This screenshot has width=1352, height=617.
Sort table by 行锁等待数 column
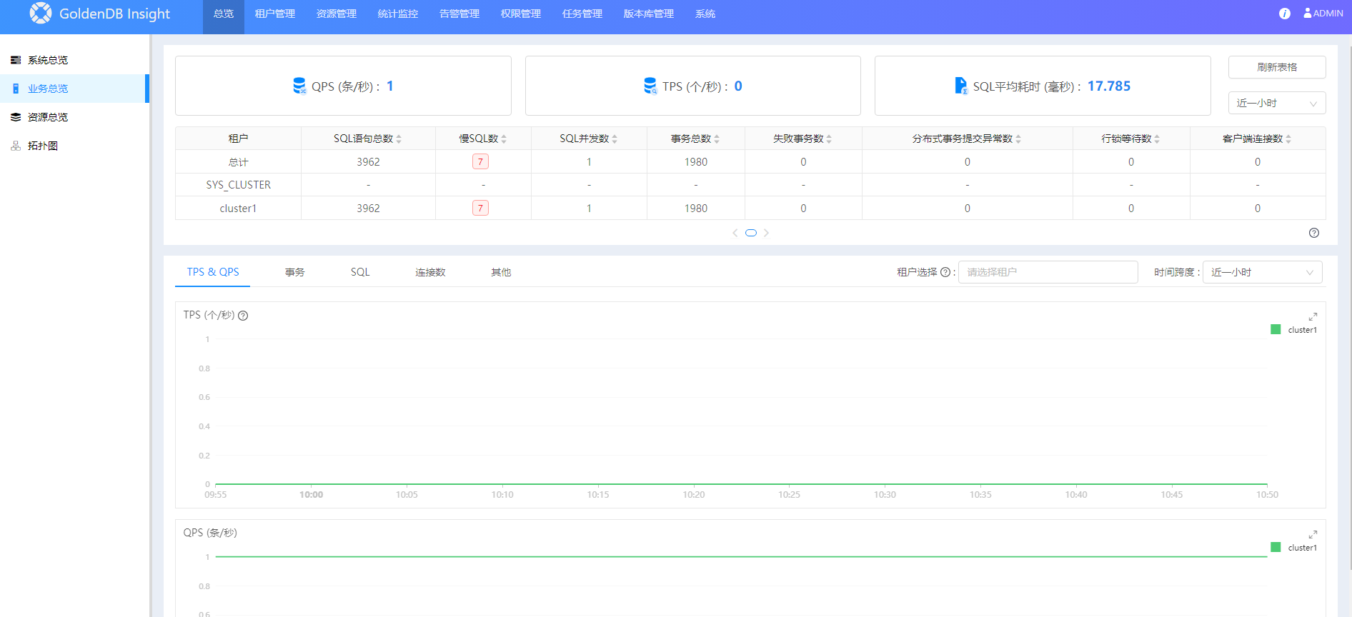tap(1157, 139)
